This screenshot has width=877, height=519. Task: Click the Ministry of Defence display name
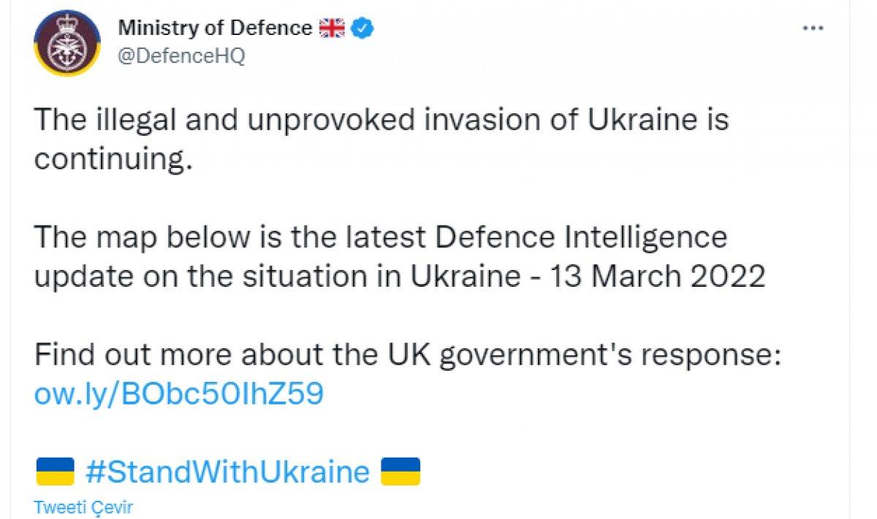point(215,28)
